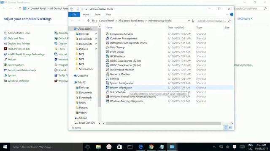Select Event Viewer shortcut icon
Viewport: 270px width, 151px height.
108,52
